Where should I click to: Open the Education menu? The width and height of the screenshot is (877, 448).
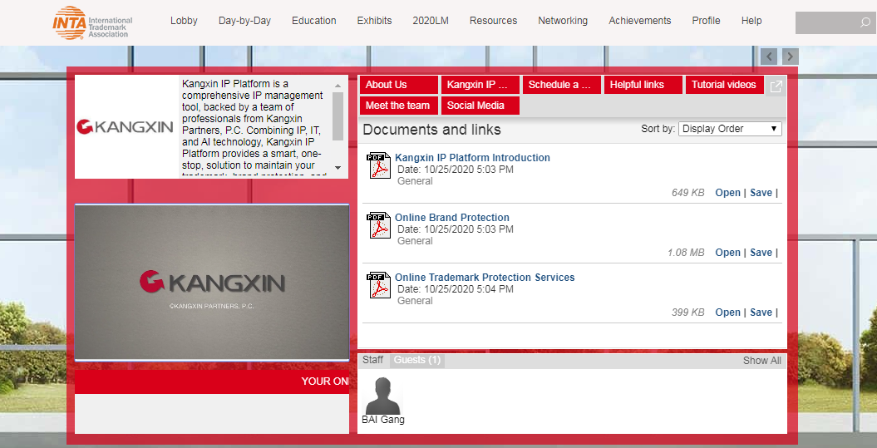point(313,21)
